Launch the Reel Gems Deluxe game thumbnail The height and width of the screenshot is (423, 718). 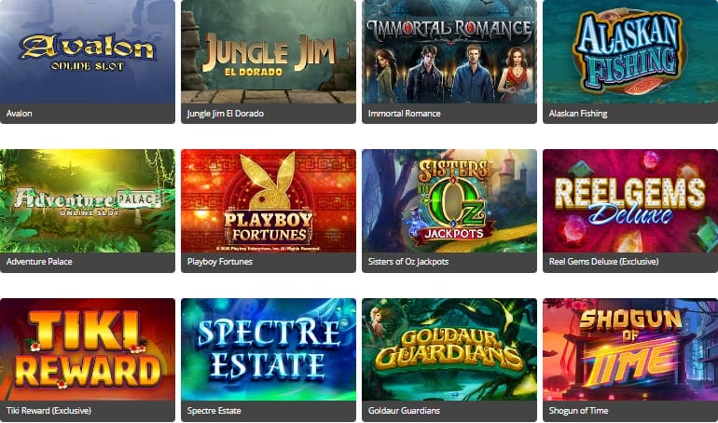630,200
